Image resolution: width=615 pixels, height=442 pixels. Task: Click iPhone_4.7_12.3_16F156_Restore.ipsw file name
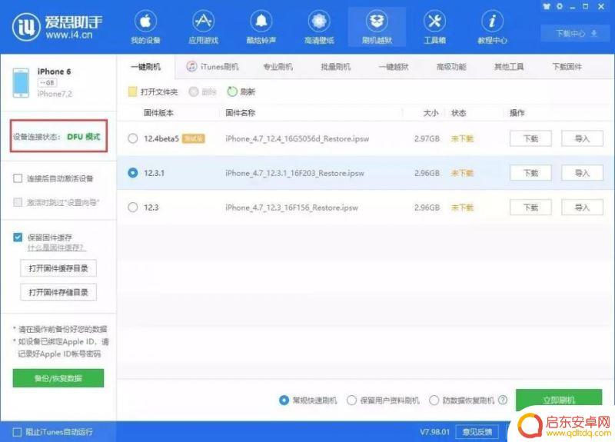point(291,208)
